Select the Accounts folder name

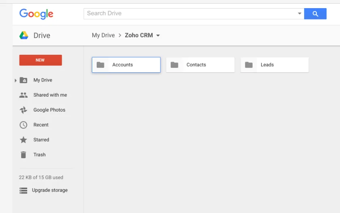(123, 65)
